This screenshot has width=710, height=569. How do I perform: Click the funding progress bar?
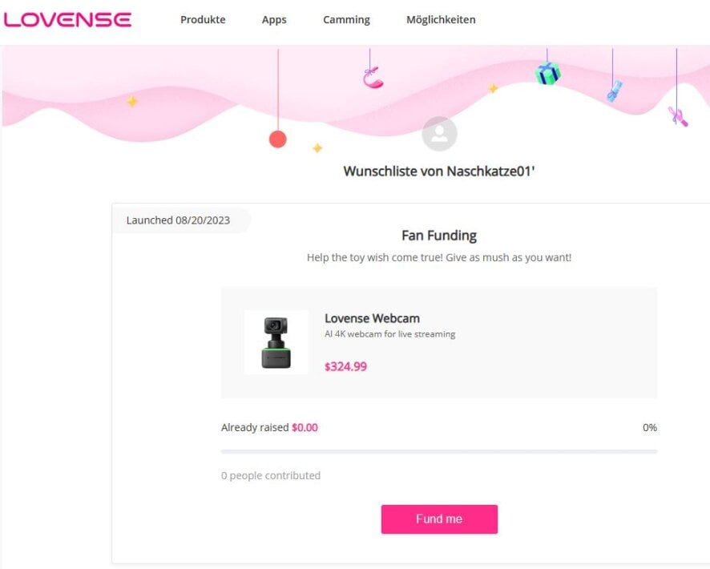click(438, 451)
